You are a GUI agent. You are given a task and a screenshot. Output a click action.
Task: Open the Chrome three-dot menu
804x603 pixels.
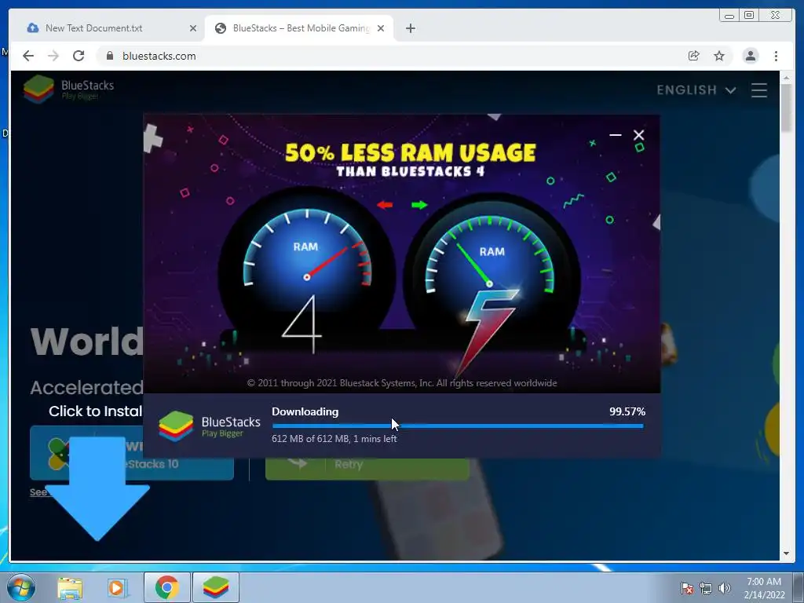point(776,56)
